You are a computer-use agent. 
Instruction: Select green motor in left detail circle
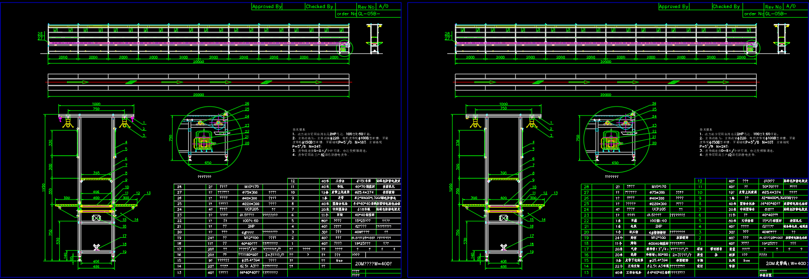(203, 141)
